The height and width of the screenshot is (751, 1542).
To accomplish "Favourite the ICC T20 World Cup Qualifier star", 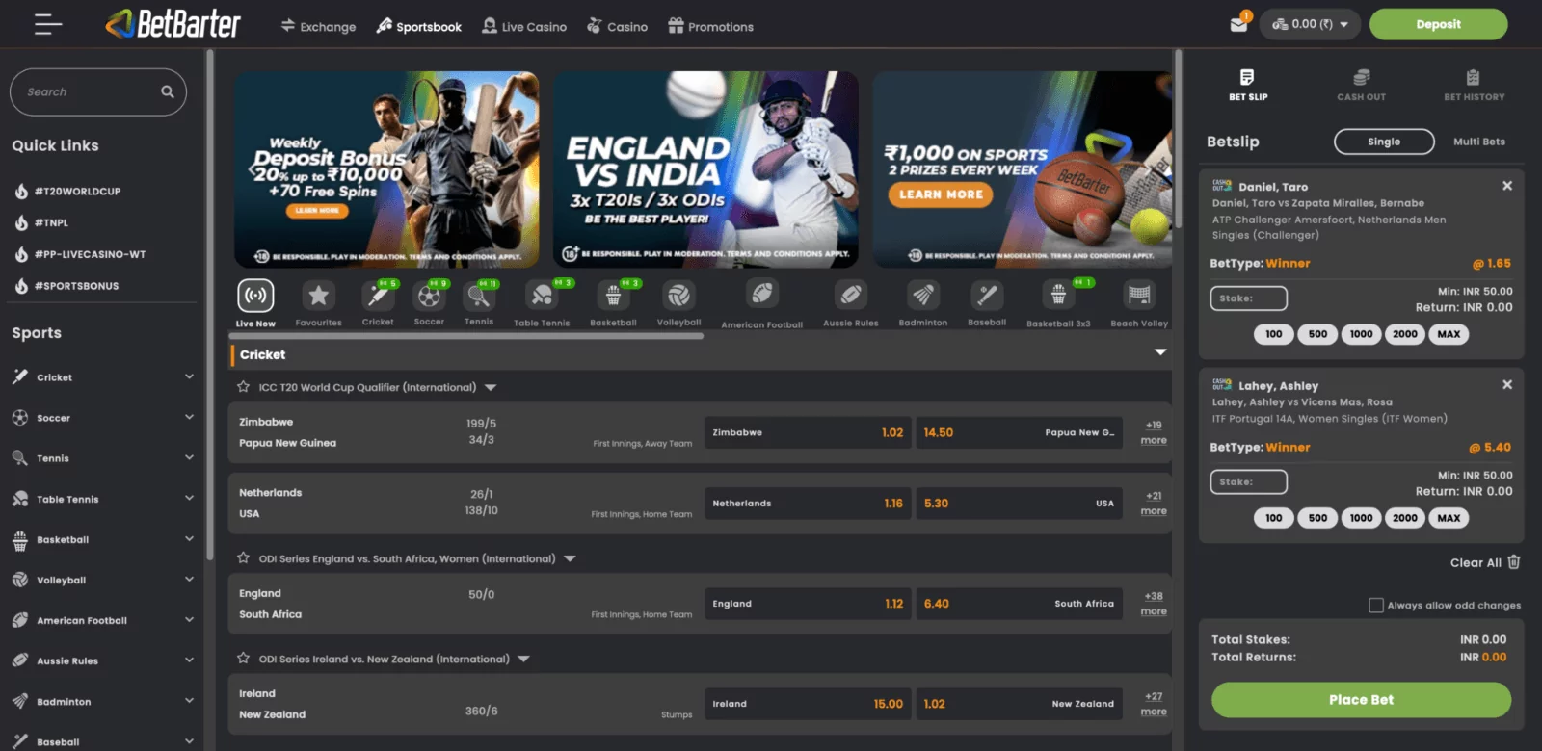I will point(244,387).
